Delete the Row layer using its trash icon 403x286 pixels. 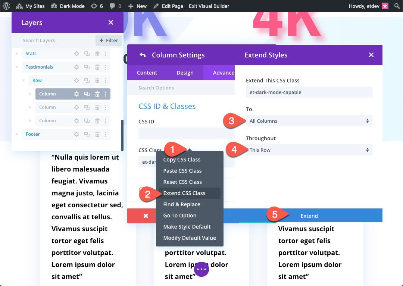click(x=97, y=80)
